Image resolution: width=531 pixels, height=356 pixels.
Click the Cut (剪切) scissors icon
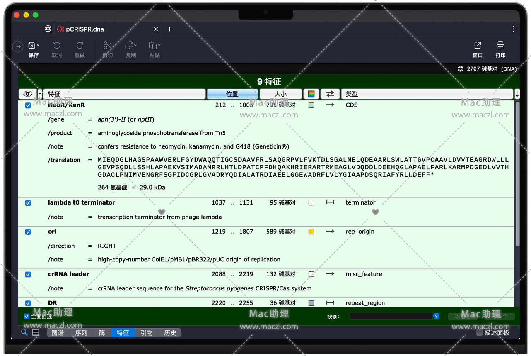tap(107, 46)
